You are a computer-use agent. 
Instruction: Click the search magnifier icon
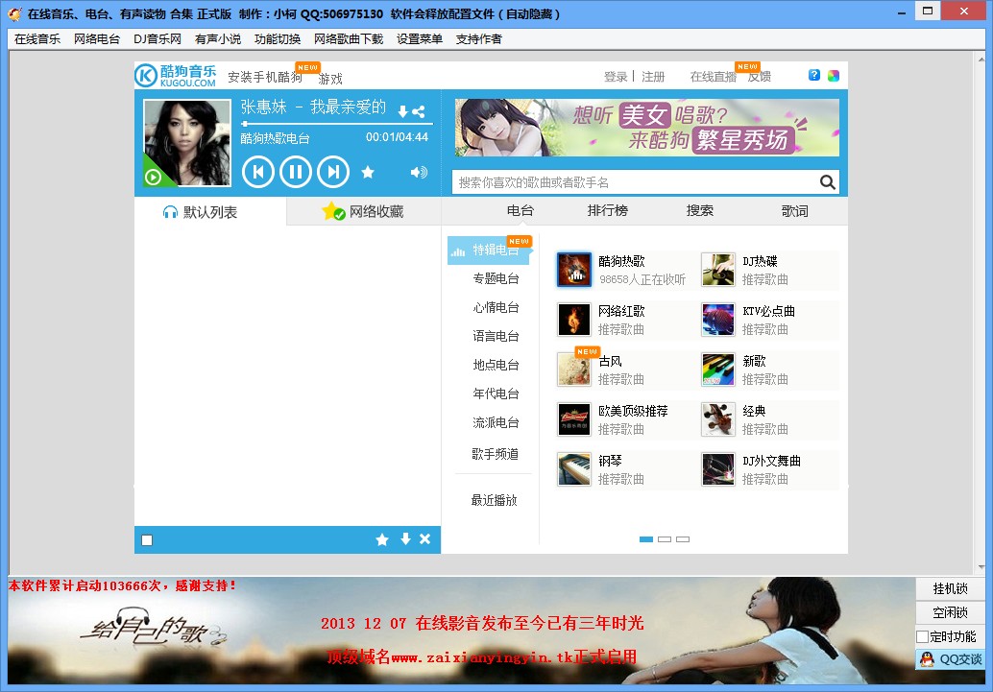[827, 182]
